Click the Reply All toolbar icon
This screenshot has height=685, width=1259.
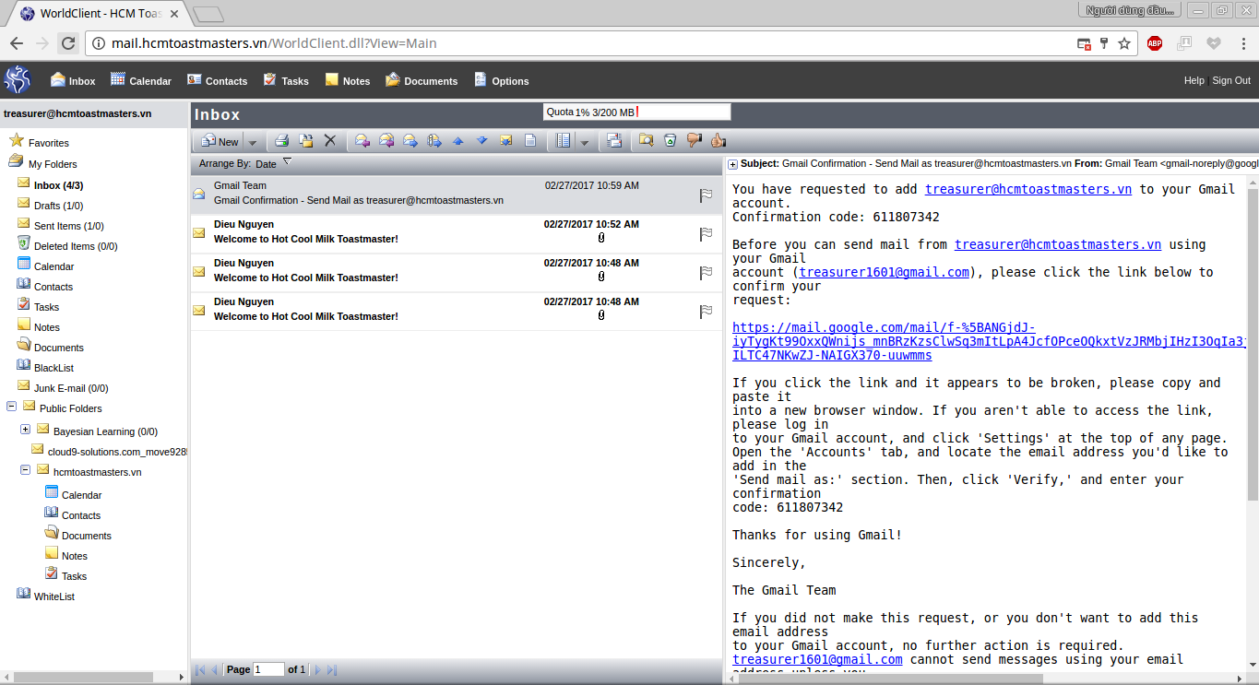386,141
